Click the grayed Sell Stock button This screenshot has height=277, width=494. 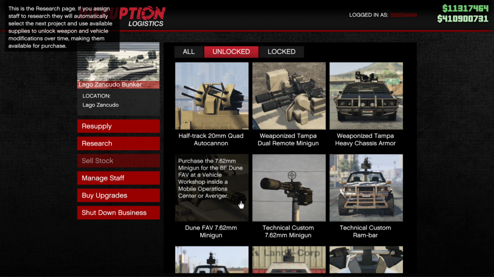pyautogui.click(x=119, y=161)
